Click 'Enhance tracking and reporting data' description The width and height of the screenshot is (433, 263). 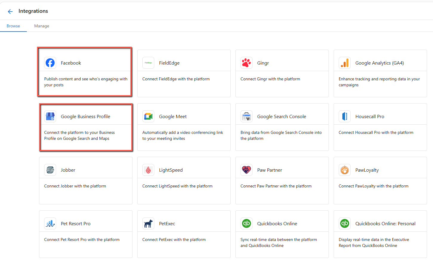pyautogui.click(x=379, y=82)
